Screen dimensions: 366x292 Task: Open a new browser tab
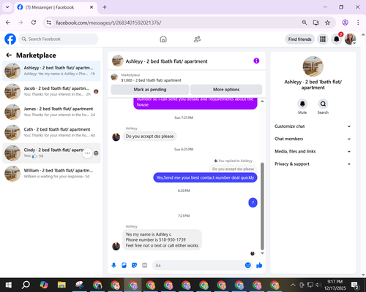(105, 7)
